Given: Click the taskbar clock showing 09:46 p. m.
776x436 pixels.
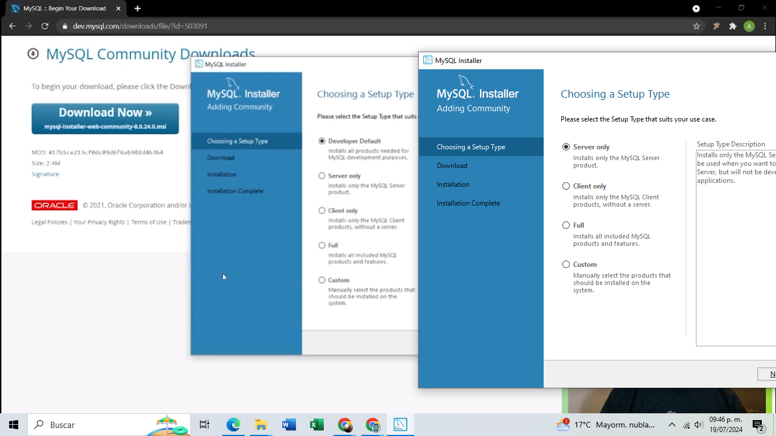Looking at the screenshot, I should (725, 425).
